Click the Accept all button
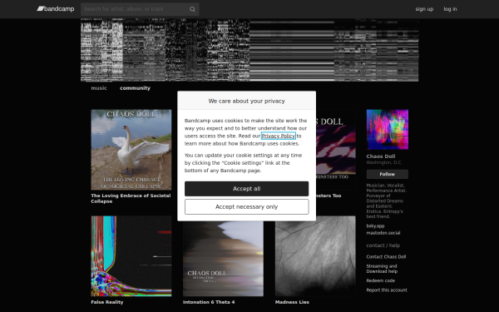 247,189
